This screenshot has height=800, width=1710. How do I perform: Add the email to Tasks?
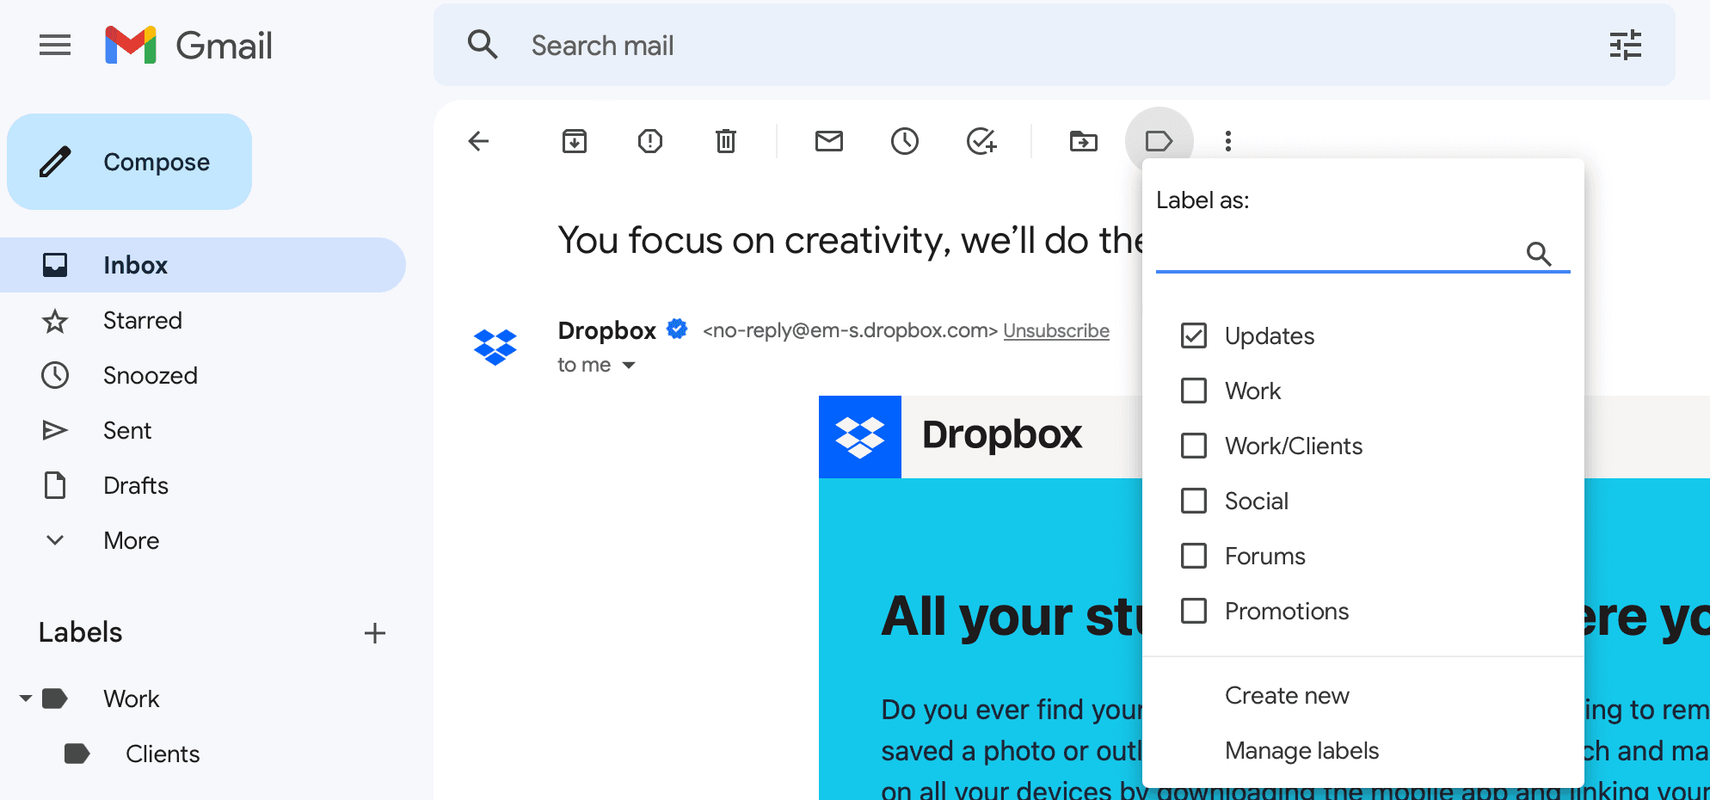coord(981,141)
